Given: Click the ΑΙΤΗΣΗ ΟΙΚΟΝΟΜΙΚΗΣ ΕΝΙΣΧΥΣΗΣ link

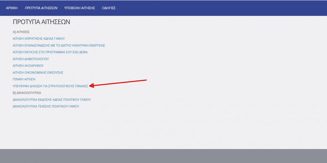Looking at the screenshot, I should [x=38, y=72].
